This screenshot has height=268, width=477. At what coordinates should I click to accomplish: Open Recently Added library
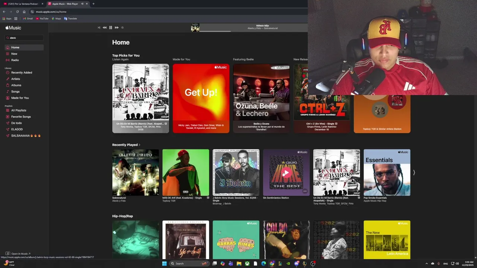24,73
